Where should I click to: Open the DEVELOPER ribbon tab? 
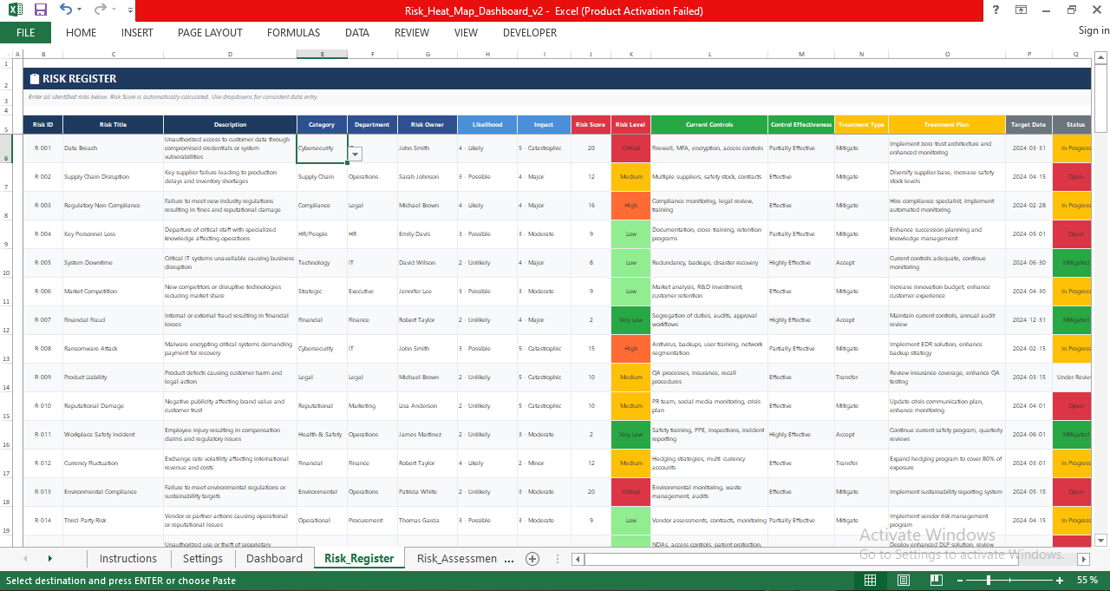[x=530, y=32]
